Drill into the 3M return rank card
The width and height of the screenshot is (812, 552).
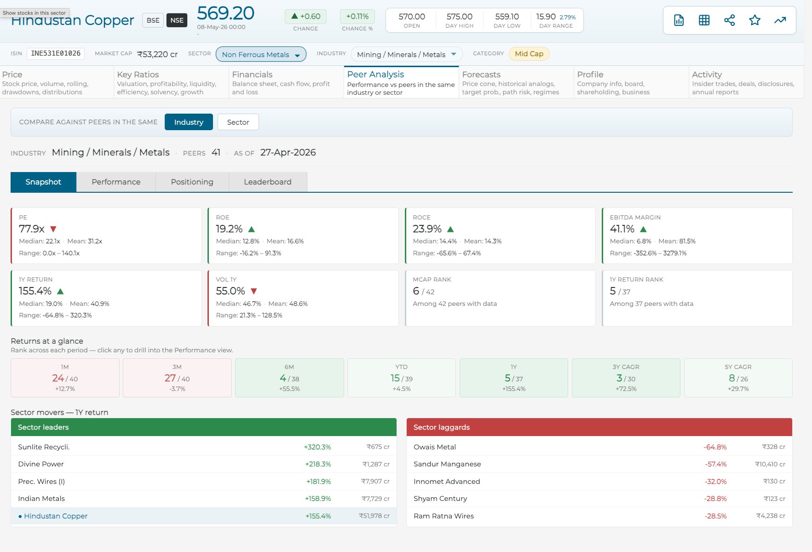[x=177, y=378]
